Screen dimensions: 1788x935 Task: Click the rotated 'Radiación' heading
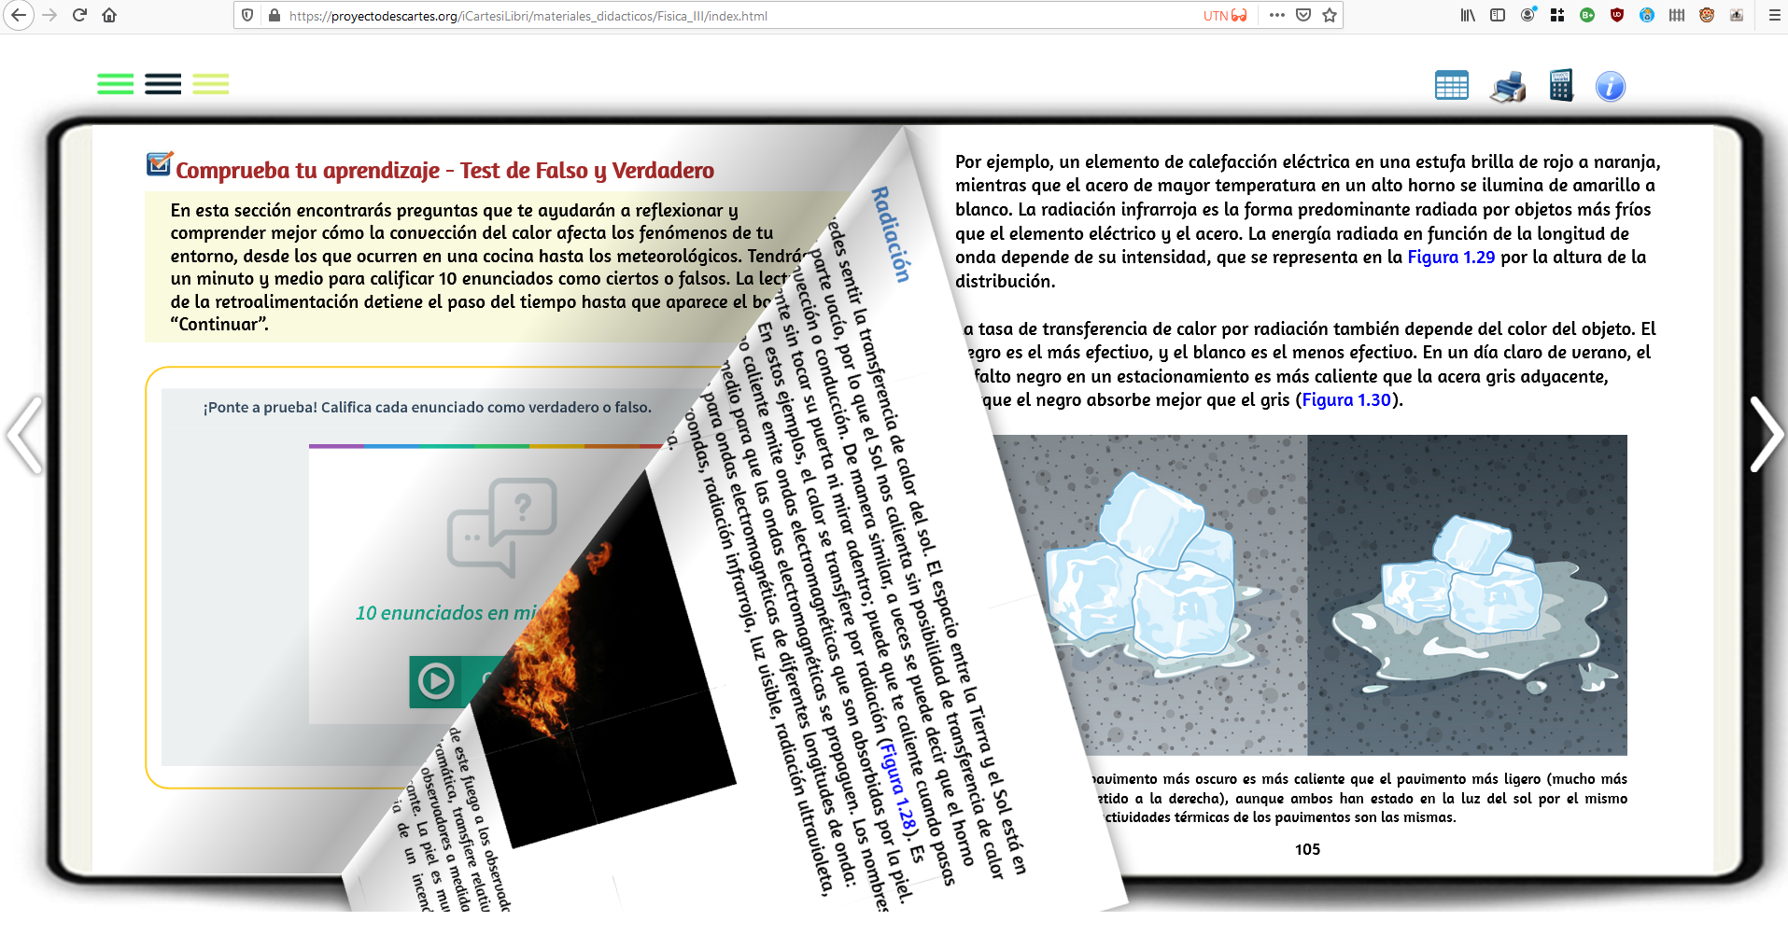[891, 234]
